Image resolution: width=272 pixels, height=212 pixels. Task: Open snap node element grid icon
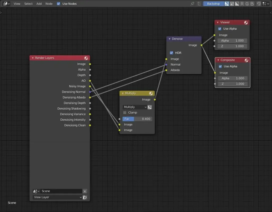264,4
